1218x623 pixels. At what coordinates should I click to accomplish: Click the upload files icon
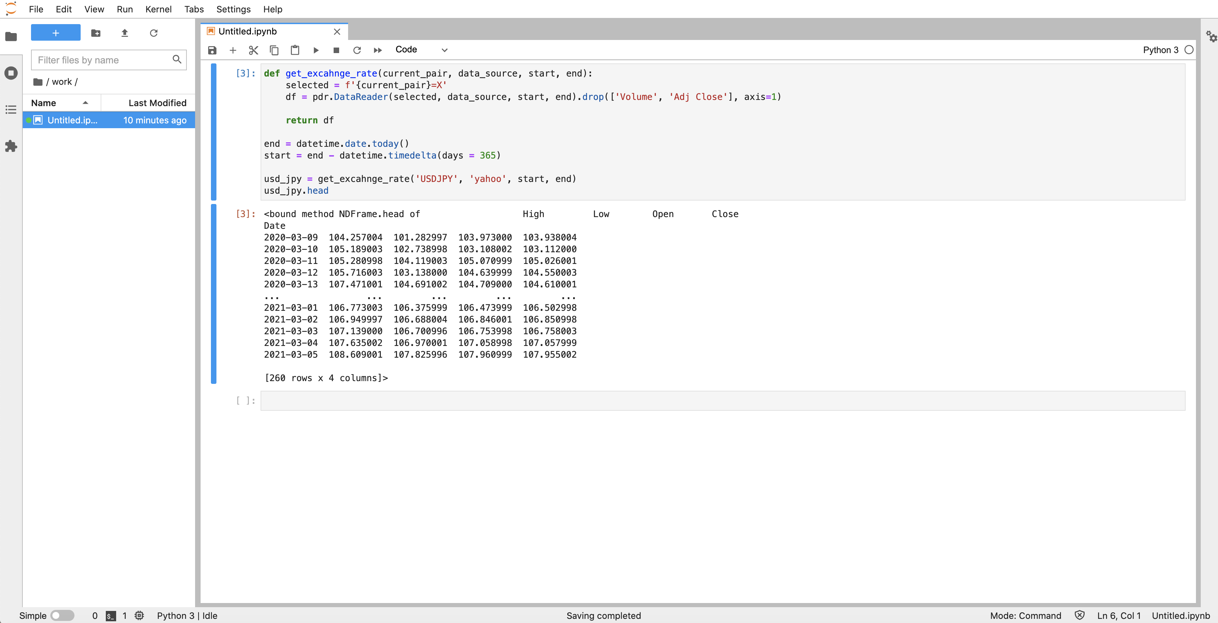click(125, 33)
